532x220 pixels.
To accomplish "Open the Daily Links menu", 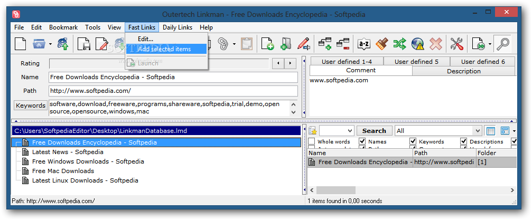I will 178,27.
